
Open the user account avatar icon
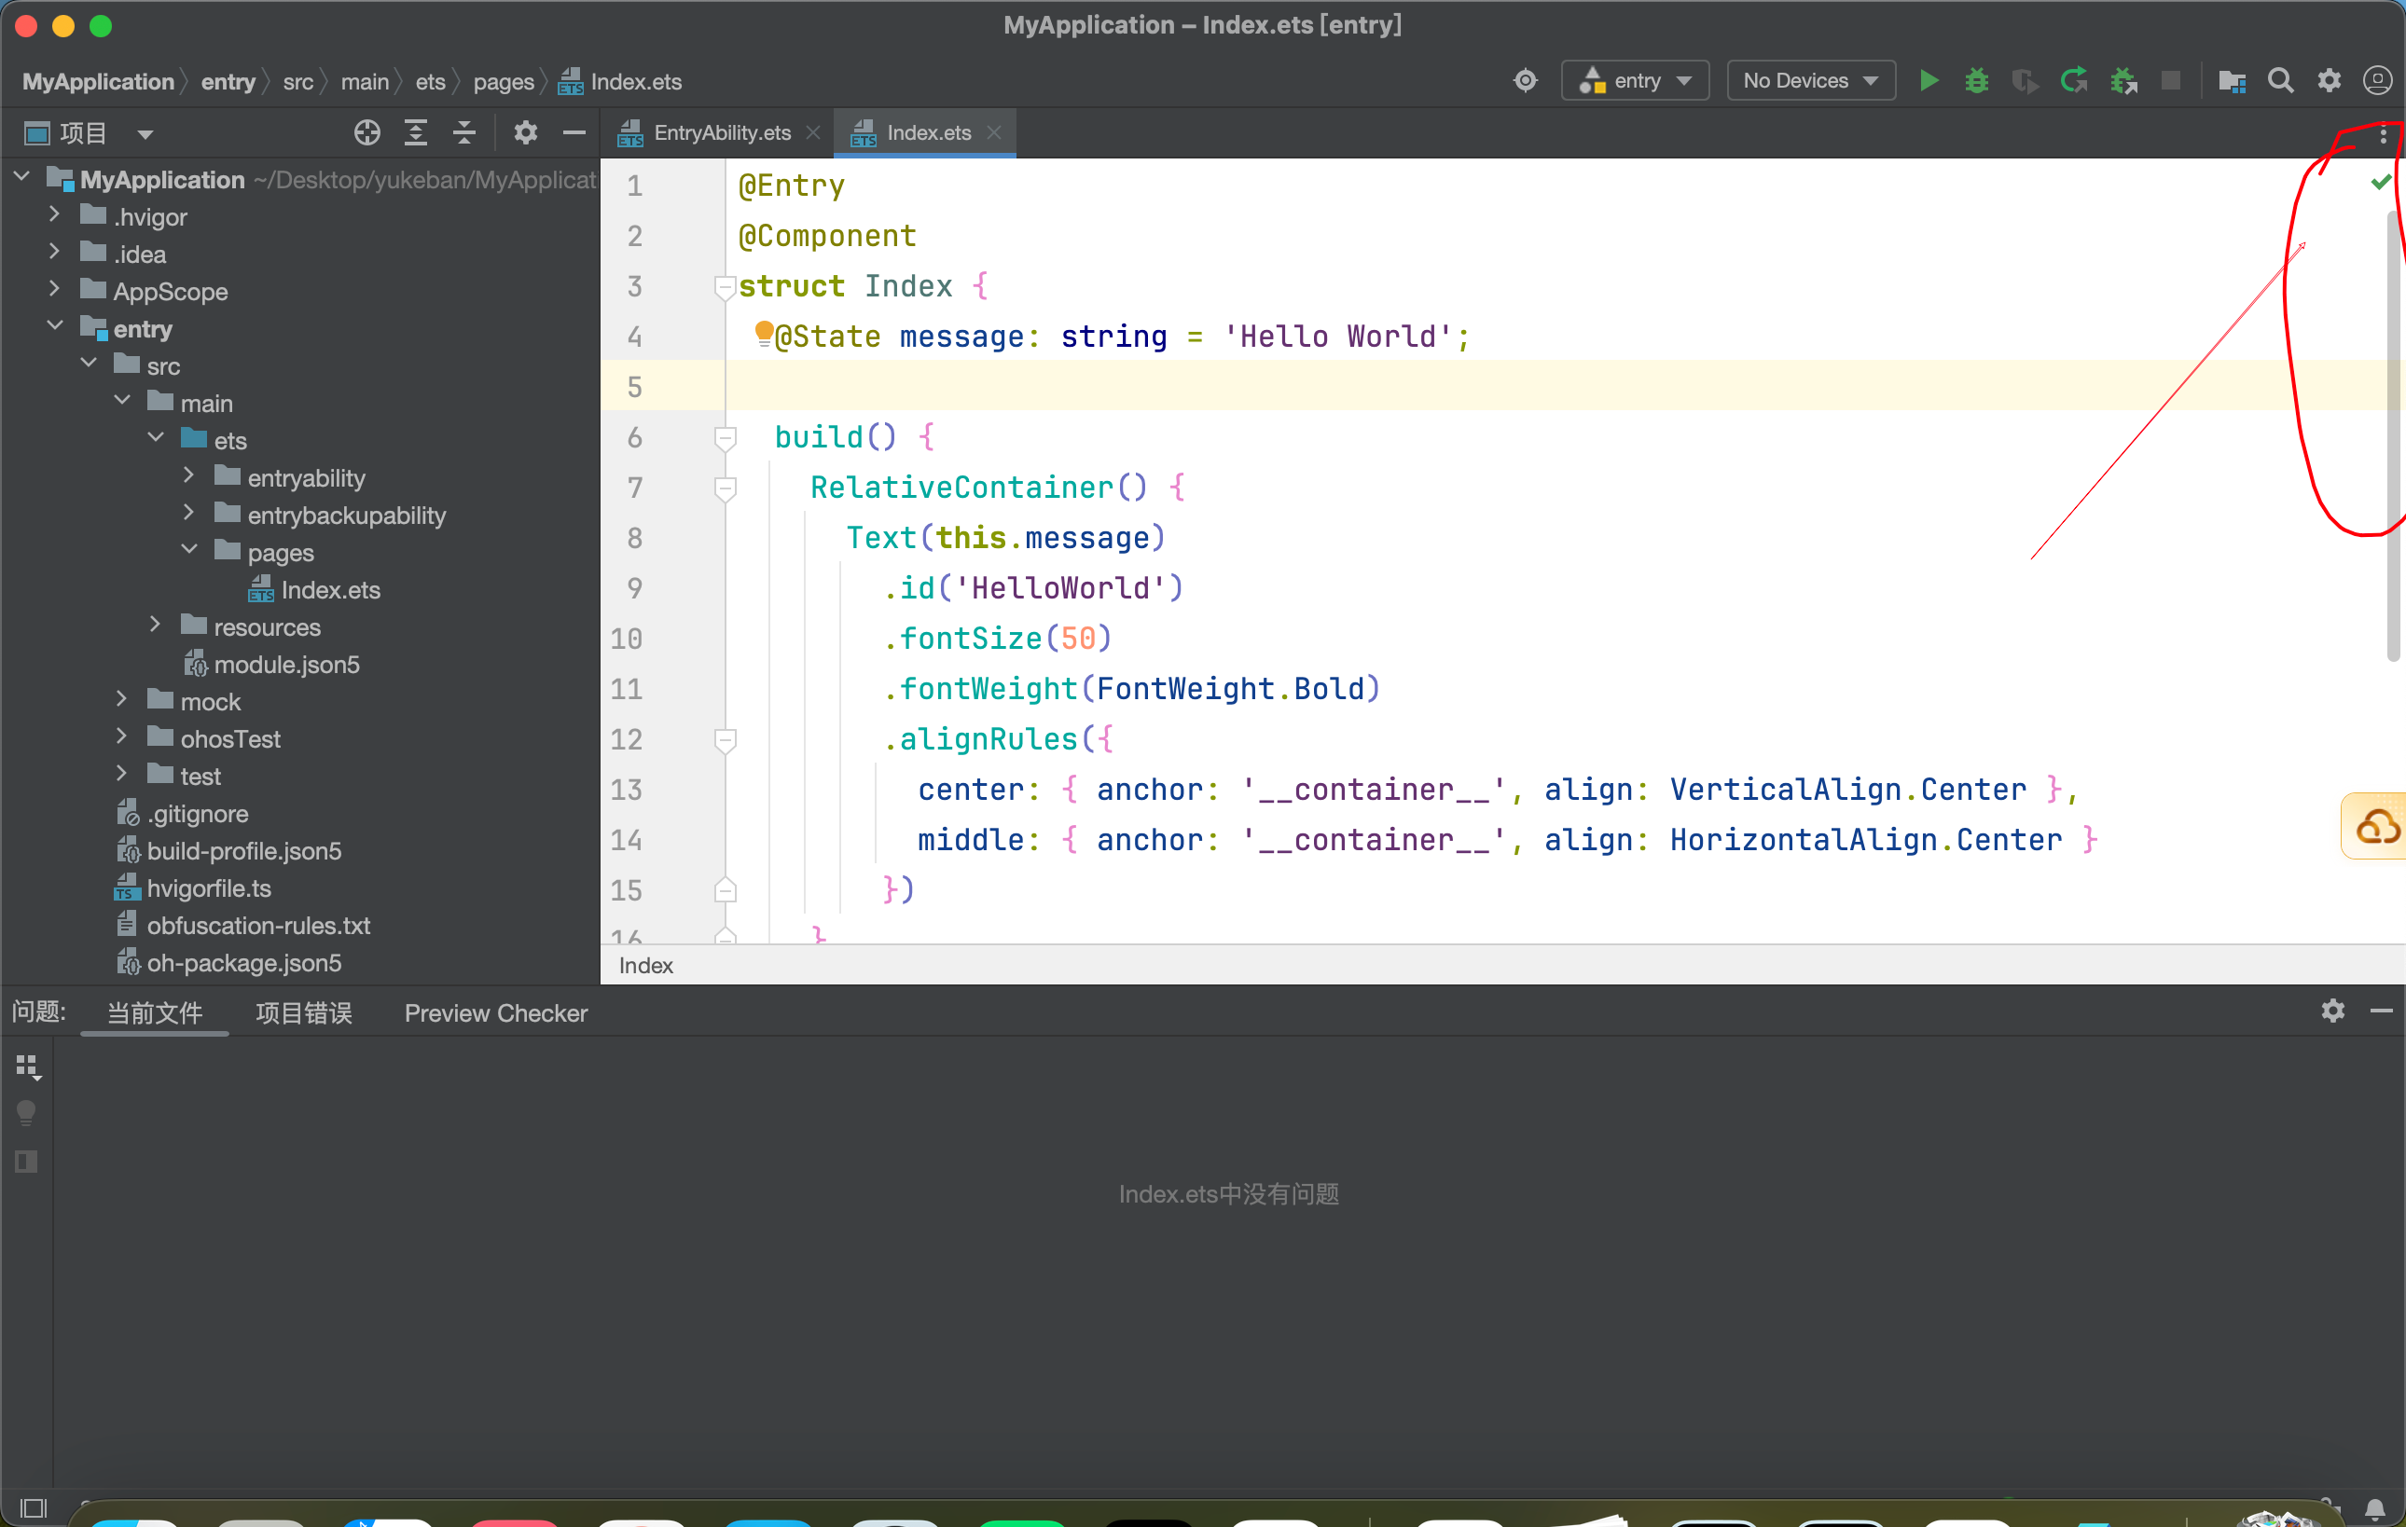coord(2377,81)
